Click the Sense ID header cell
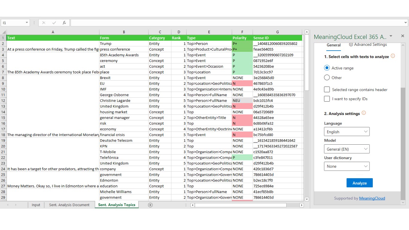This screenshot has height=230, width=409. click(277, 38)
